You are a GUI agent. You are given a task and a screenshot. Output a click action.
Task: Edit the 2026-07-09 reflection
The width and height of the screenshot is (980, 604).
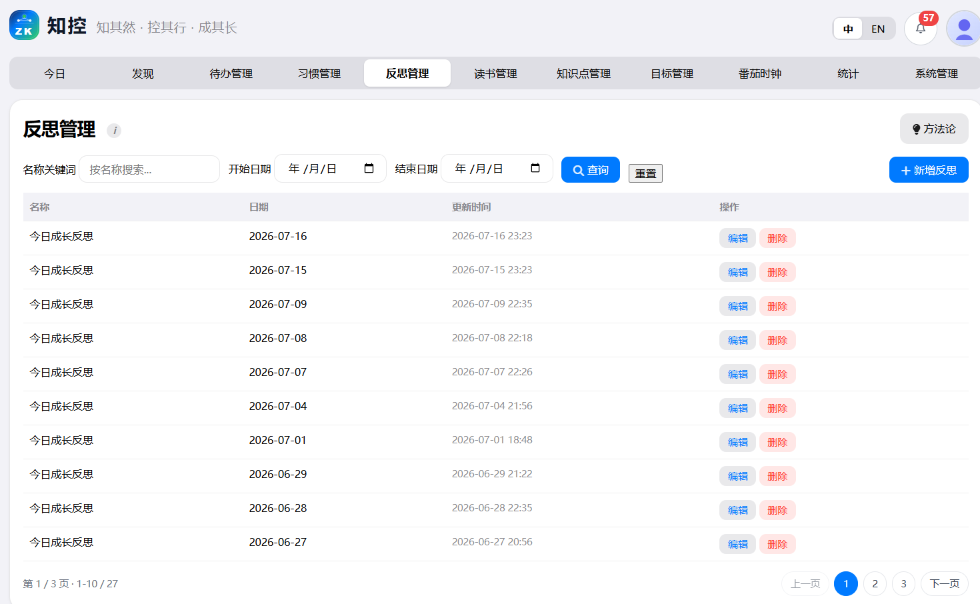(737, 306)
